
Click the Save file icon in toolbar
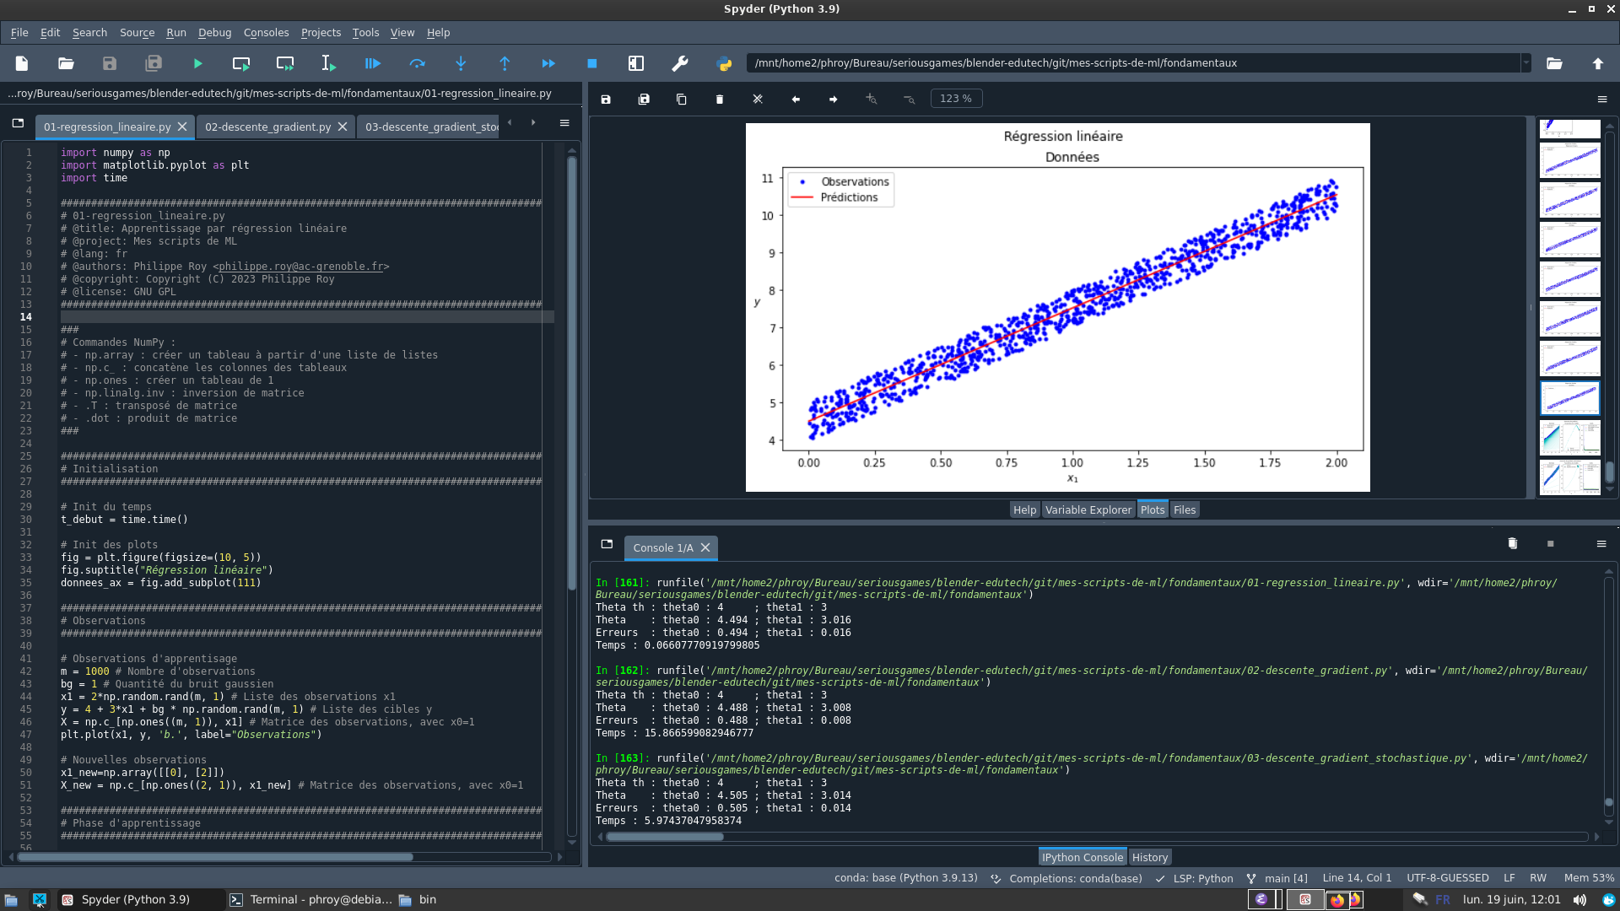point(109,63)
